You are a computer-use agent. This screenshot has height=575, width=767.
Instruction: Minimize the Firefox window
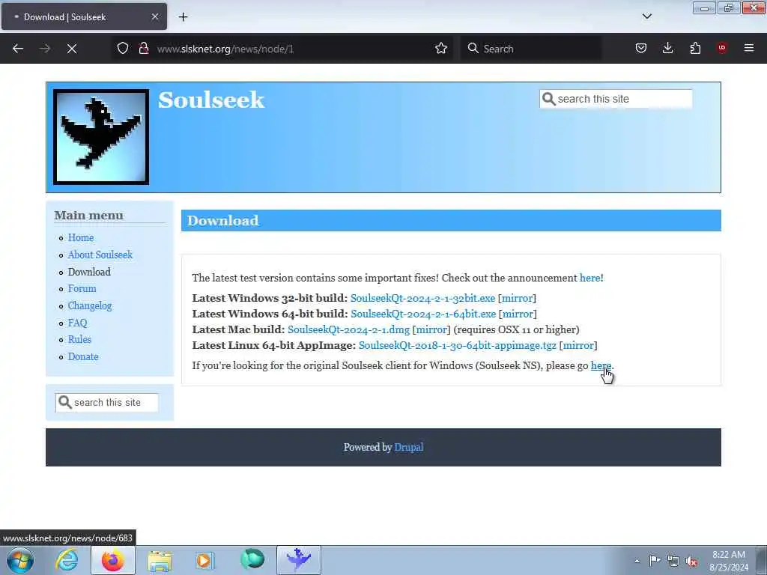pyautogui.click(x=704, y=7)
